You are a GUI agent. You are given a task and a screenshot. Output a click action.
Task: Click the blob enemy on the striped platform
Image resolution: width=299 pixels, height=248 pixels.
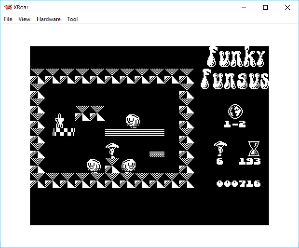(x=133, y=121)
